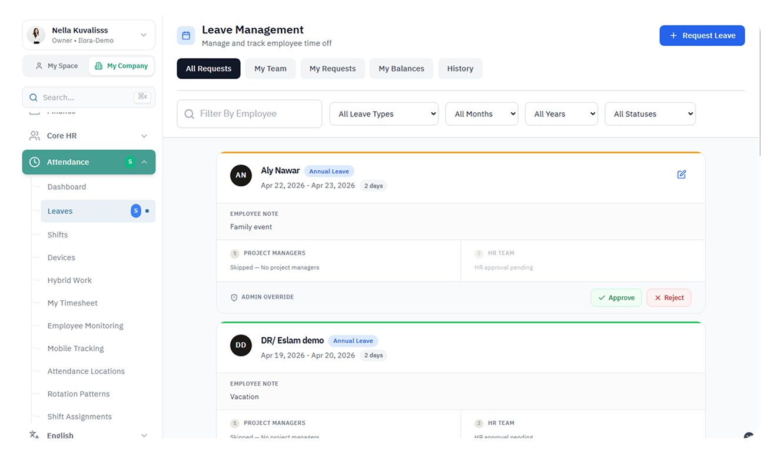The image size is (777, 453).
Task: Click the edit icon on Aly Nawar's request
Action: [x=682, y=175]
